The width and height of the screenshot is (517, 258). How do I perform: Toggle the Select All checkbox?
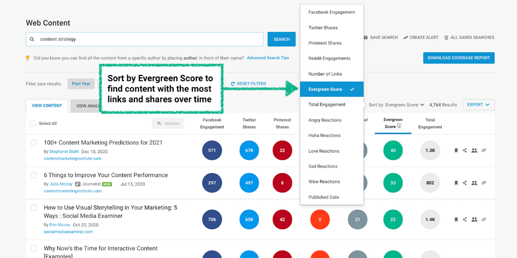point(33,123)
